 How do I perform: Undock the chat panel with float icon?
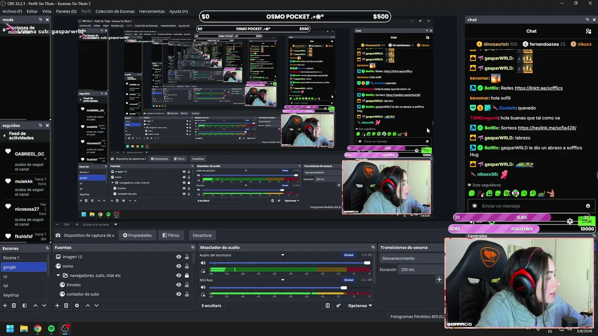click(587, 20)
